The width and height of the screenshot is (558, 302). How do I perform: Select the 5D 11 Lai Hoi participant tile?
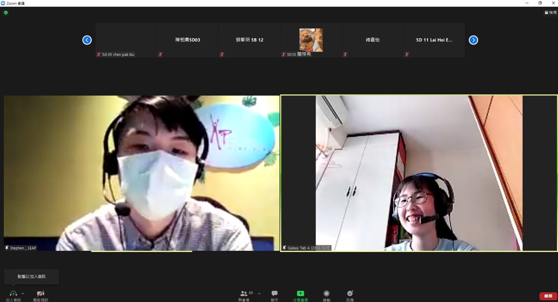pyautogui.click(x=434, y=40)
